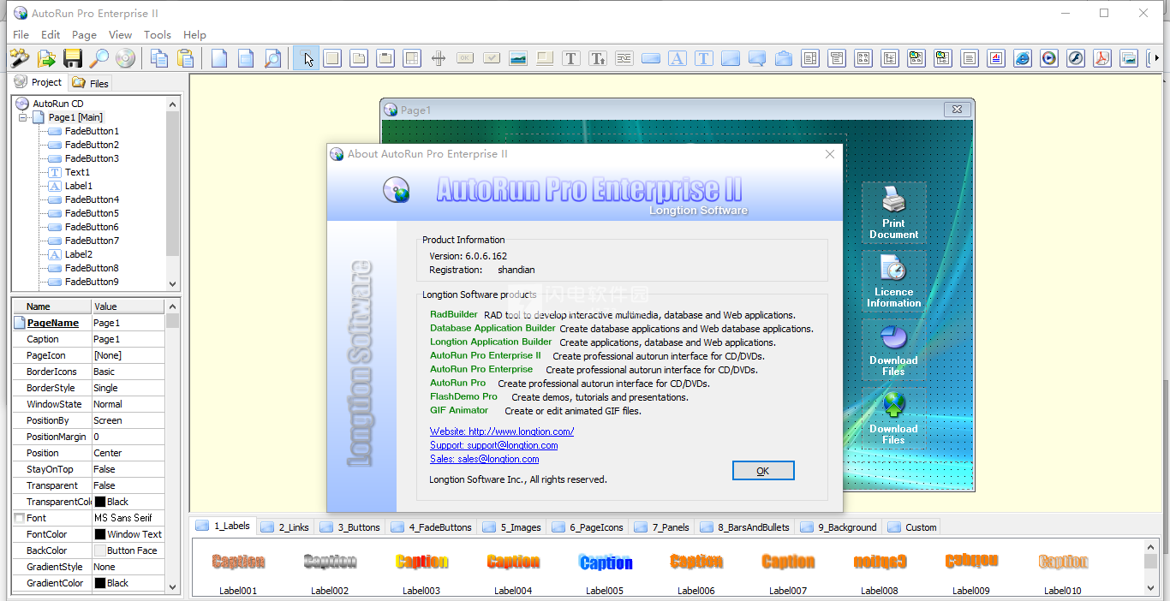Image resolution: width=1170 pixels, height=601 pixels.
Task: Select the check mark button tool
Action: click(492, 58)
